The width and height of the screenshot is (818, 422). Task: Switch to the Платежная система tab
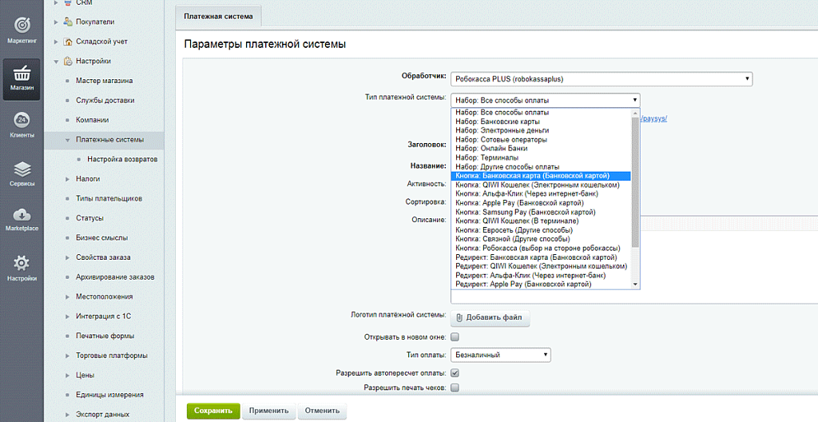point(217,15)
